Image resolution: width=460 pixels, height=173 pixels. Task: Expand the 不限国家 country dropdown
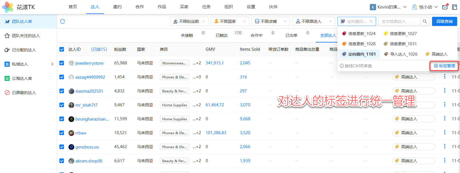[230, 21]
